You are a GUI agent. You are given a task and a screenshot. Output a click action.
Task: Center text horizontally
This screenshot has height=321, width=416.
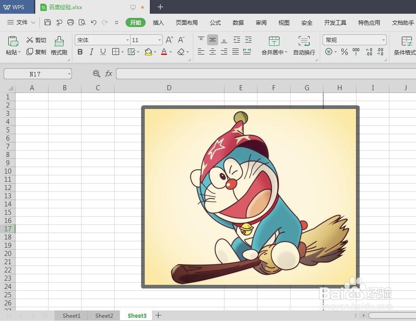pyautogui.click(x=213, y=51)
